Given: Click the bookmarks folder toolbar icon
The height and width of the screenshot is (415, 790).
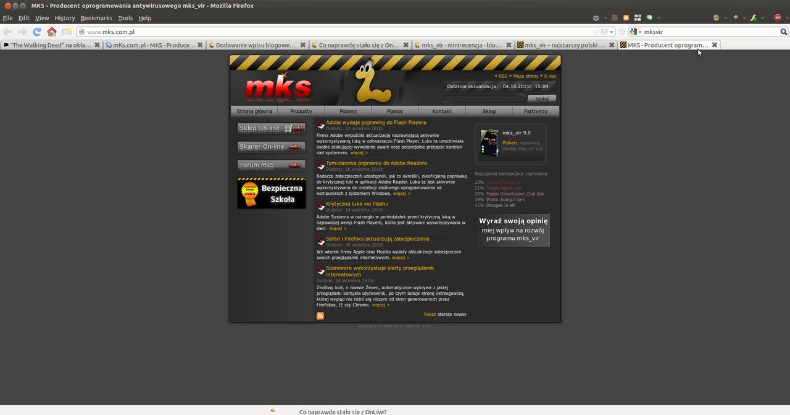Looking at the screenshot, I should [x=67, y=31].
